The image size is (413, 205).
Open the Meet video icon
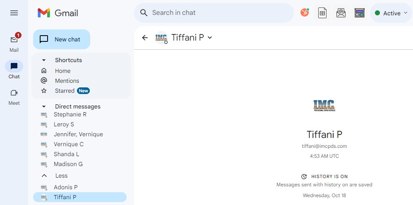[x=14, y=93]
